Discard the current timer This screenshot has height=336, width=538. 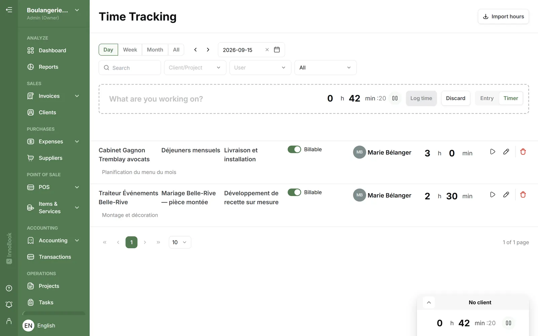(456, 98)
